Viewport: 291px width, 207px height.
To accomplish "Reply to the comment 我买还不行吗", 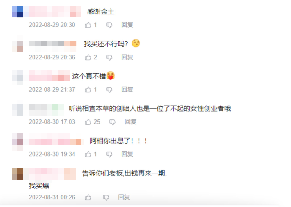I will (127, 57).
